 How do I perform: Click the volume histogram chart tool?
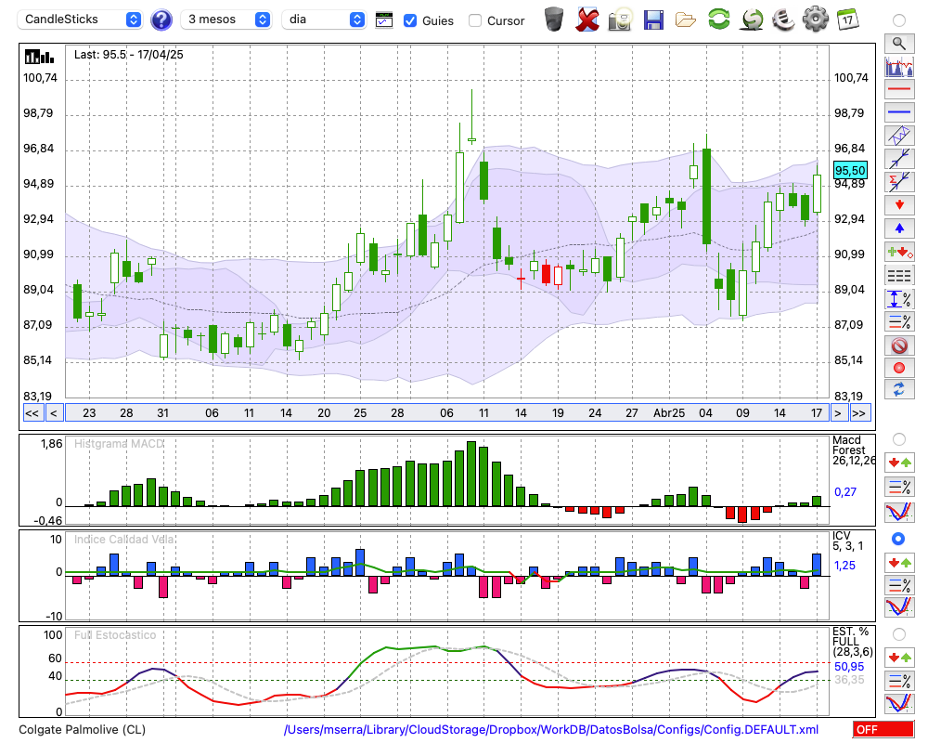pos(899,66)
